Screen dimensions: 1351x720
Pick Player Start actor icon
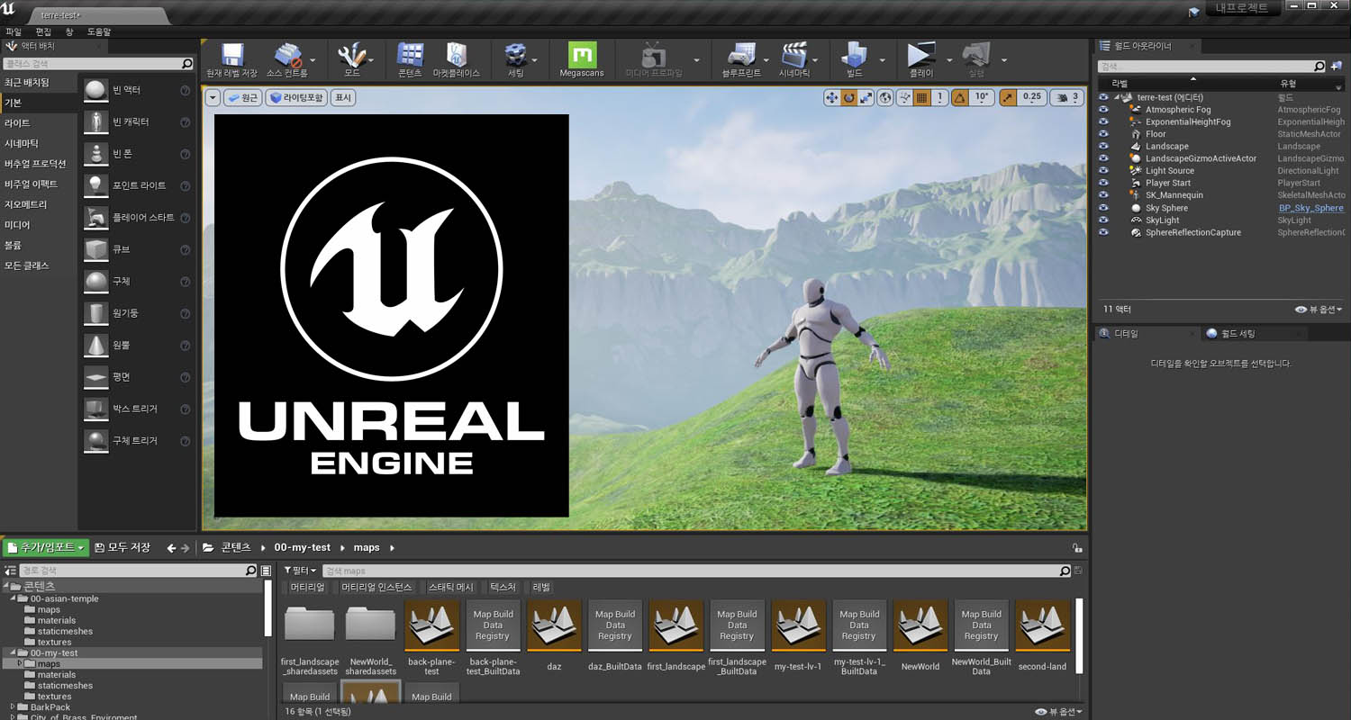coord(95,217)
